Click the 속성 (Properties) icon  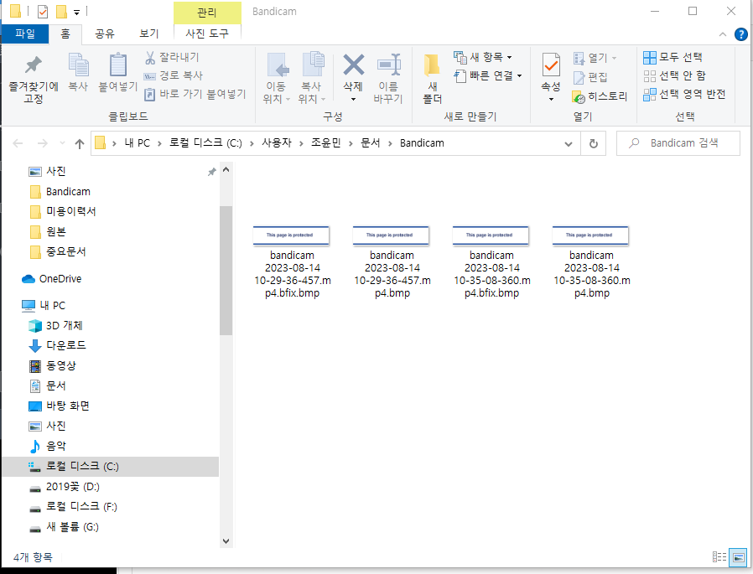click(x=551, y=66)
